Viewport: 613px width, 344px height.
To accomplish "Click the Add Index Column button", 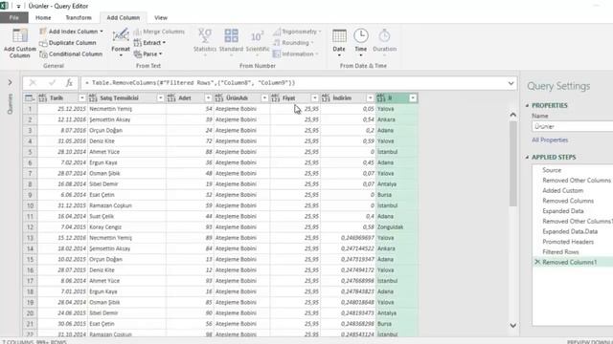I will point(72,32).
